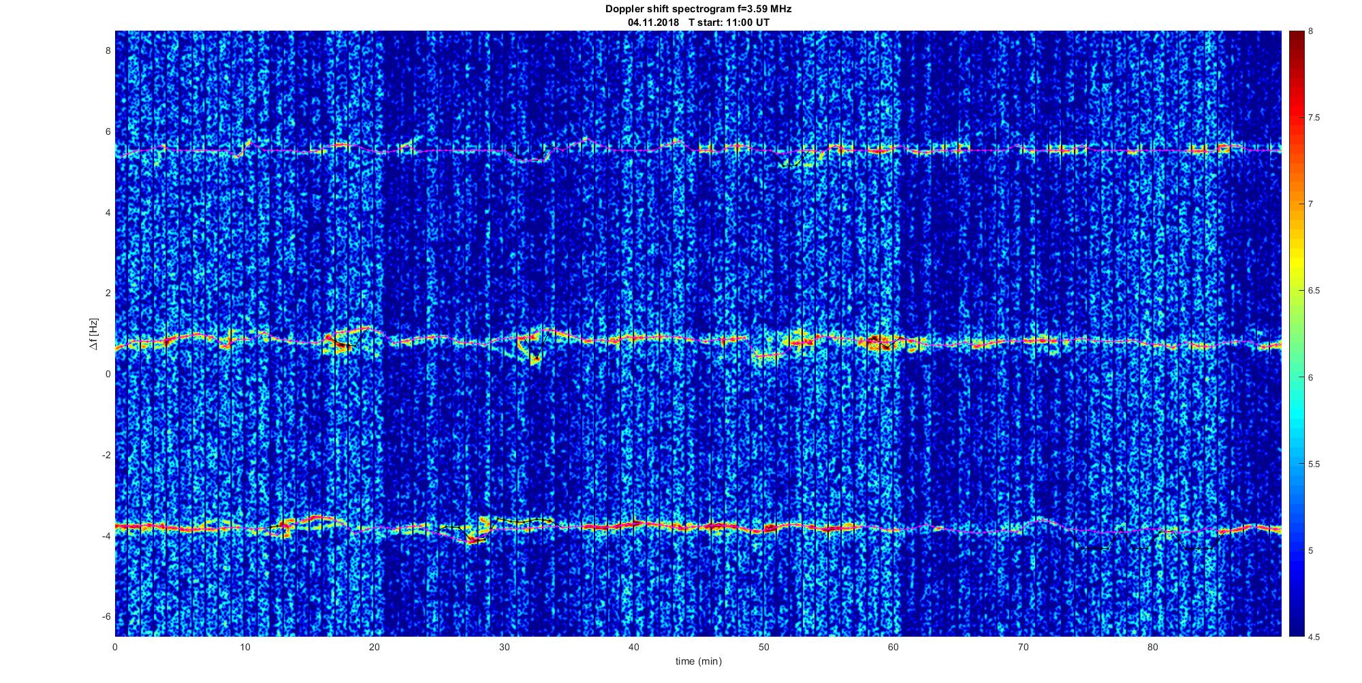Click y-axis tick label '-4'
This screenshot has height=683, width=1362.
(106, 536)
